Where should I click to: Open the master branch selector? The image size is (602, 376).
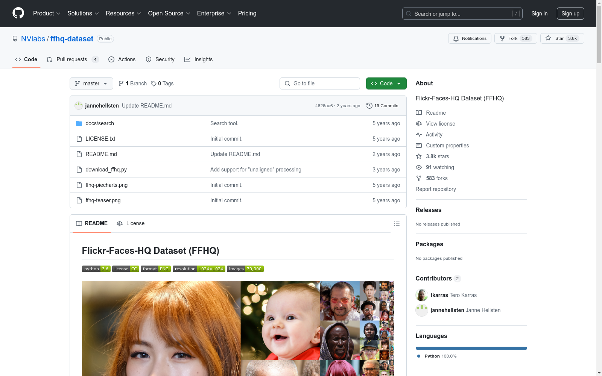[91, 83]
